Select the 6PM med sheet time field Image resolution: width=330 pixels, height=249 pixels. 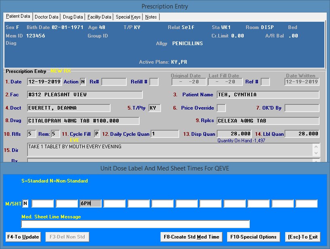tap(90, 203)
